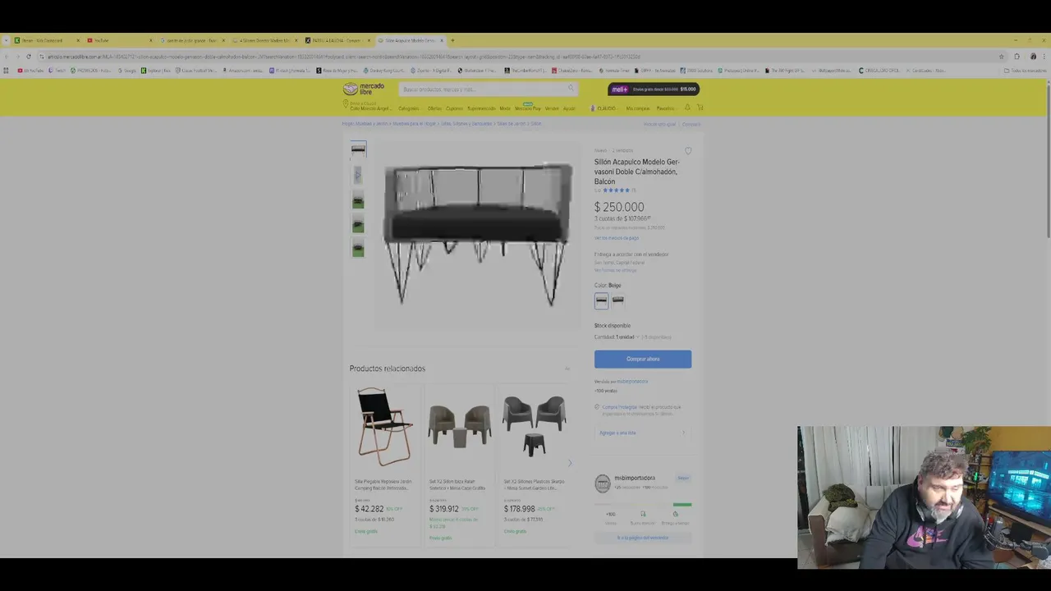
Task: Play the product video thumbnail
Action: 358,175
